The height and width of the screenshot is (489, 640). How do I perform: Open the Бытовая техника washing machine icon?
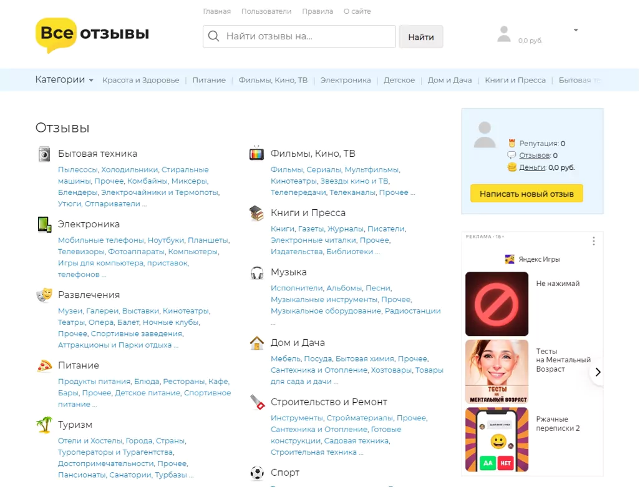pyautogui.click(x=44, y=154)
